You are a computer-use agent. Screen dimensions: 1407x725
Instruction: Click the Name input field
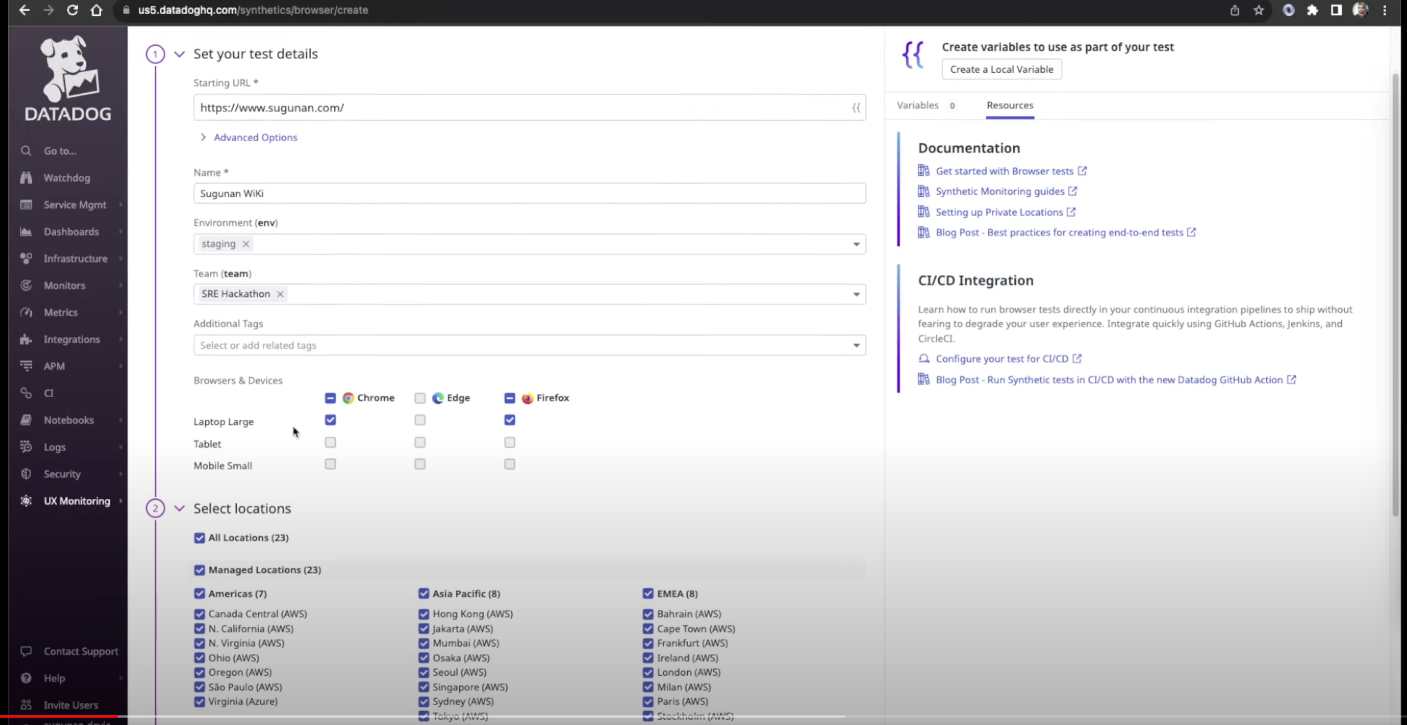529,193
